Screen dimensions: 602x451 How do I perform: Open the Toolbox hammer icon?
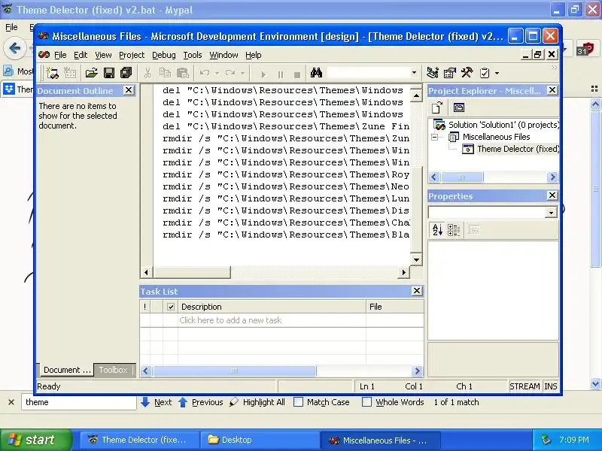467,72
